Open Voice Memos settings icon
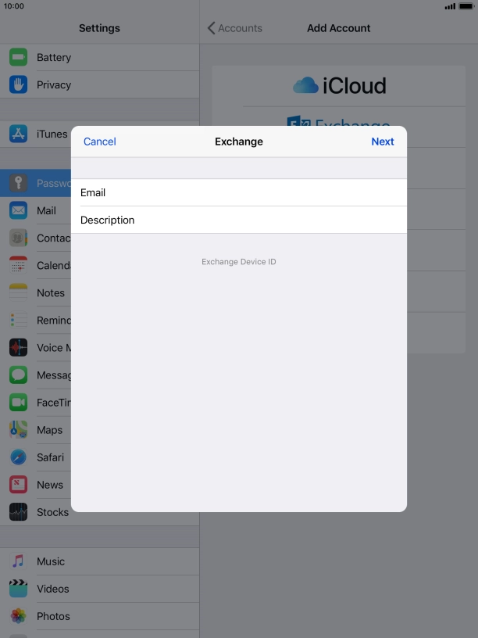Screen dimensions: 478x638 coord(18,347)
